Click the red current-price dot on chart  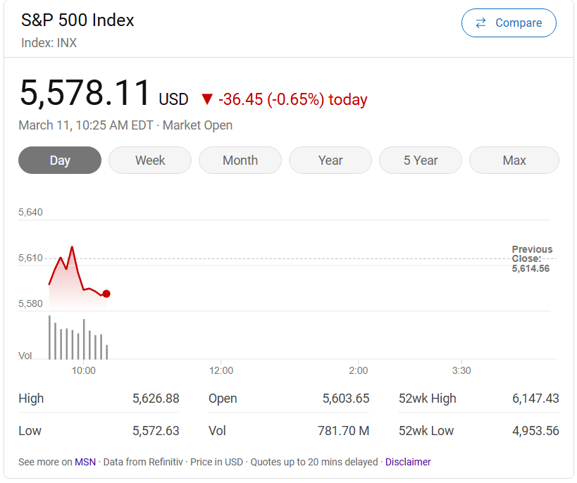click(x=106, y=294)
